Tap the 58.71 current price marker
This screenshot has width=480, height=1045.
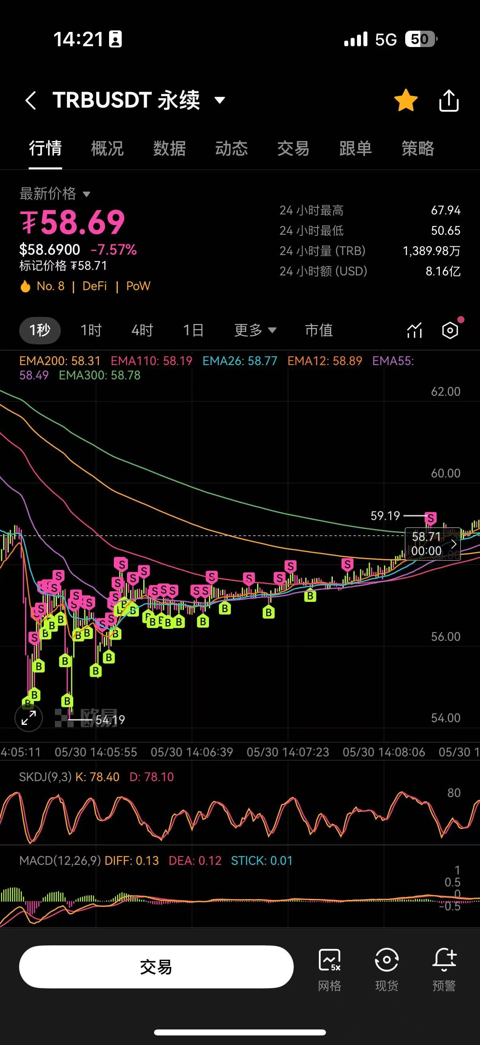(432, 544)
